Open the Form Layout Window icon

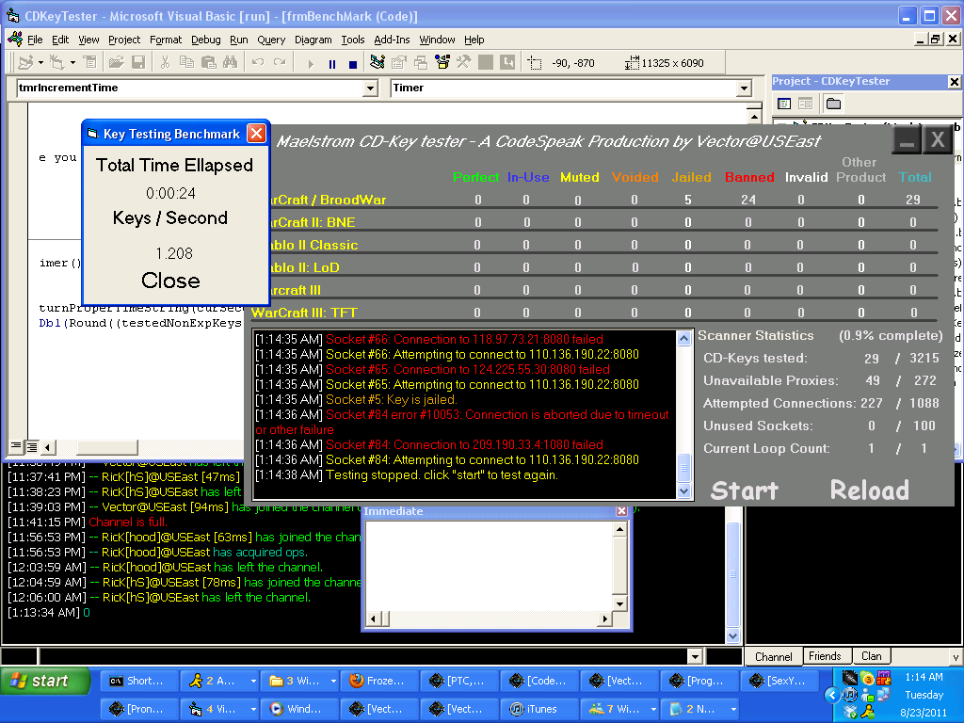pos(421,63)
